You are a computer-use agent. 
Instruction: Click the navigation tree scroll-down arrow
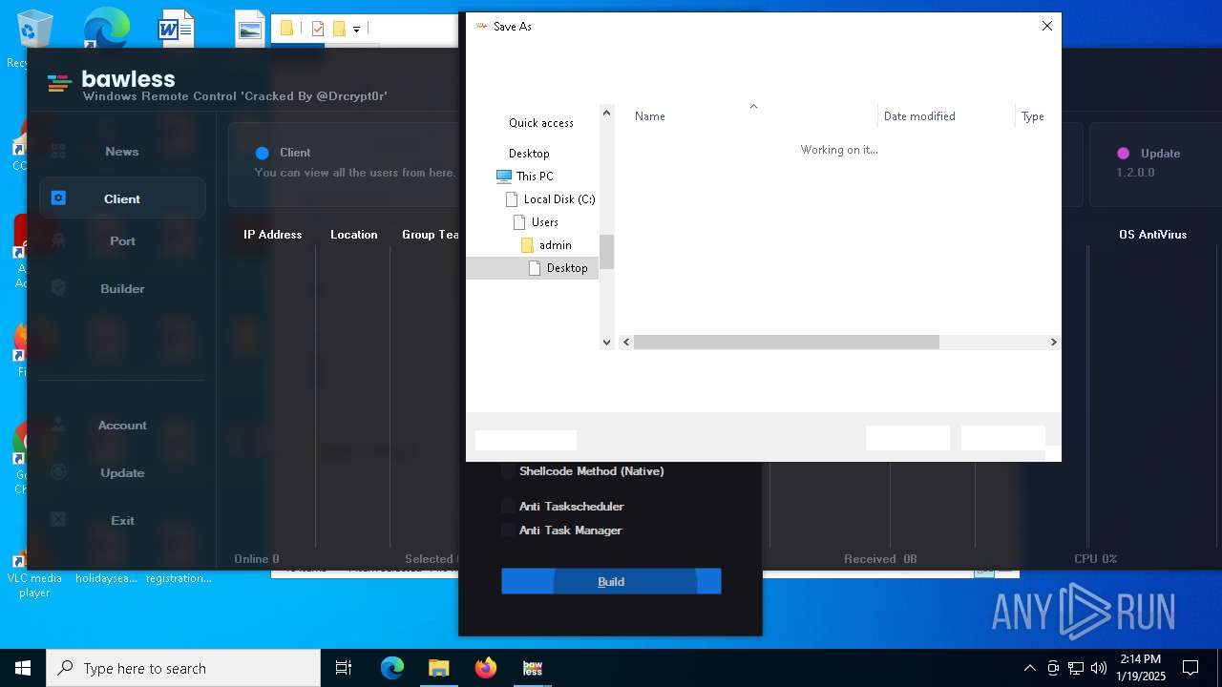point(606,342)
